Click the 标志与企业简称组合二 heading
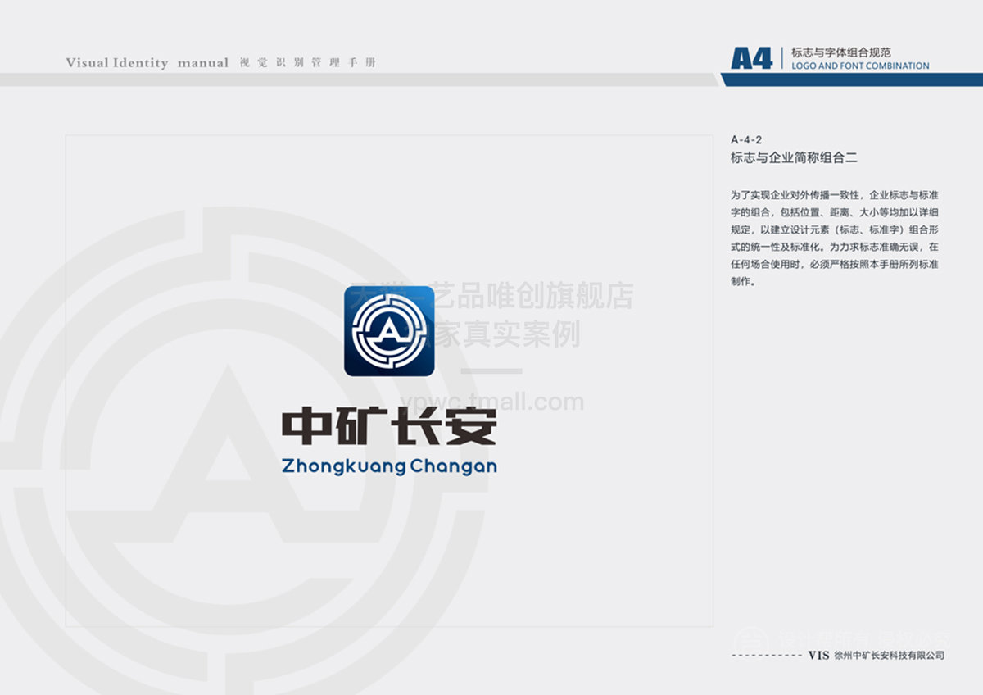 [x=794, y=158]
